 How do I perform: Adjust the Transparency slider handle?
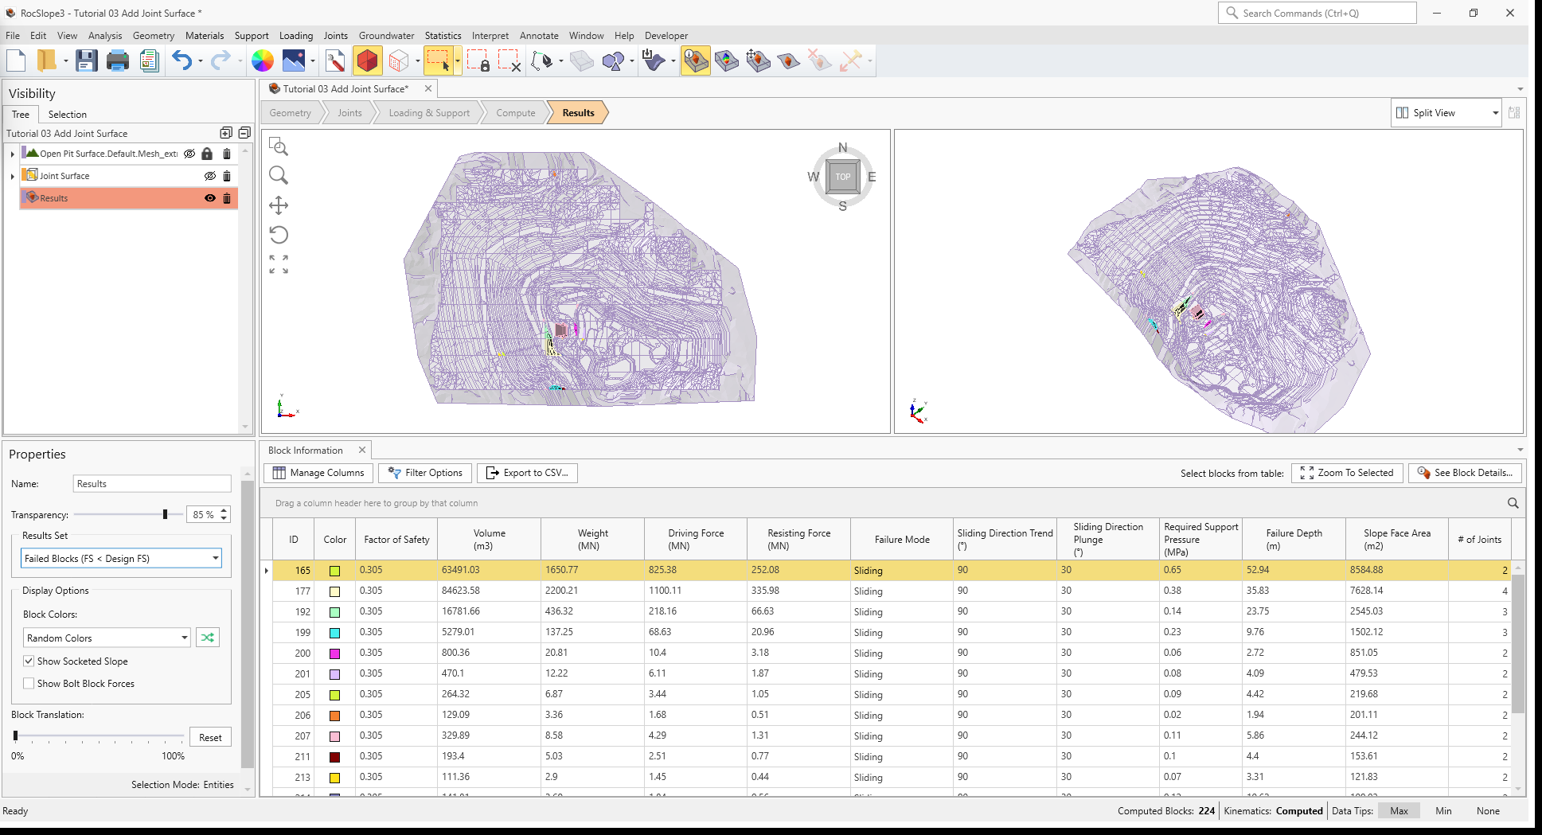tap(165, 515)
